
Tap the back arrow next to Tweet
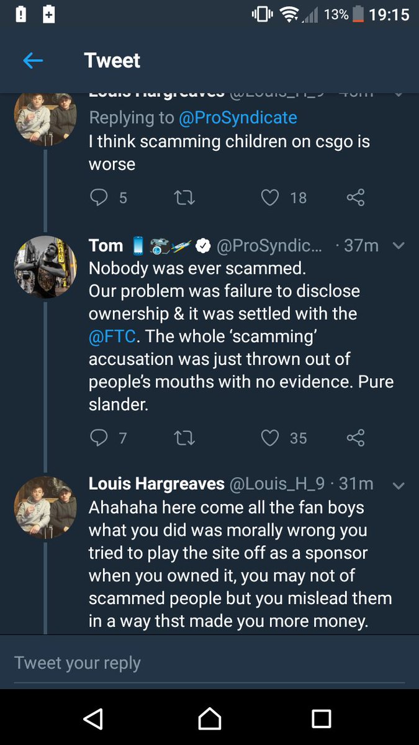coord(33,60)
